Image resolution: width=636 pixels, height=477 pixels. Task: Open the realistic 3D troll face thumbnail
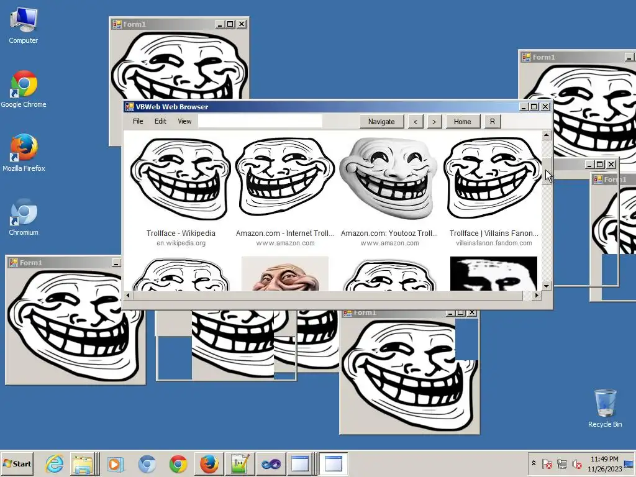click(x=285, y=273)
